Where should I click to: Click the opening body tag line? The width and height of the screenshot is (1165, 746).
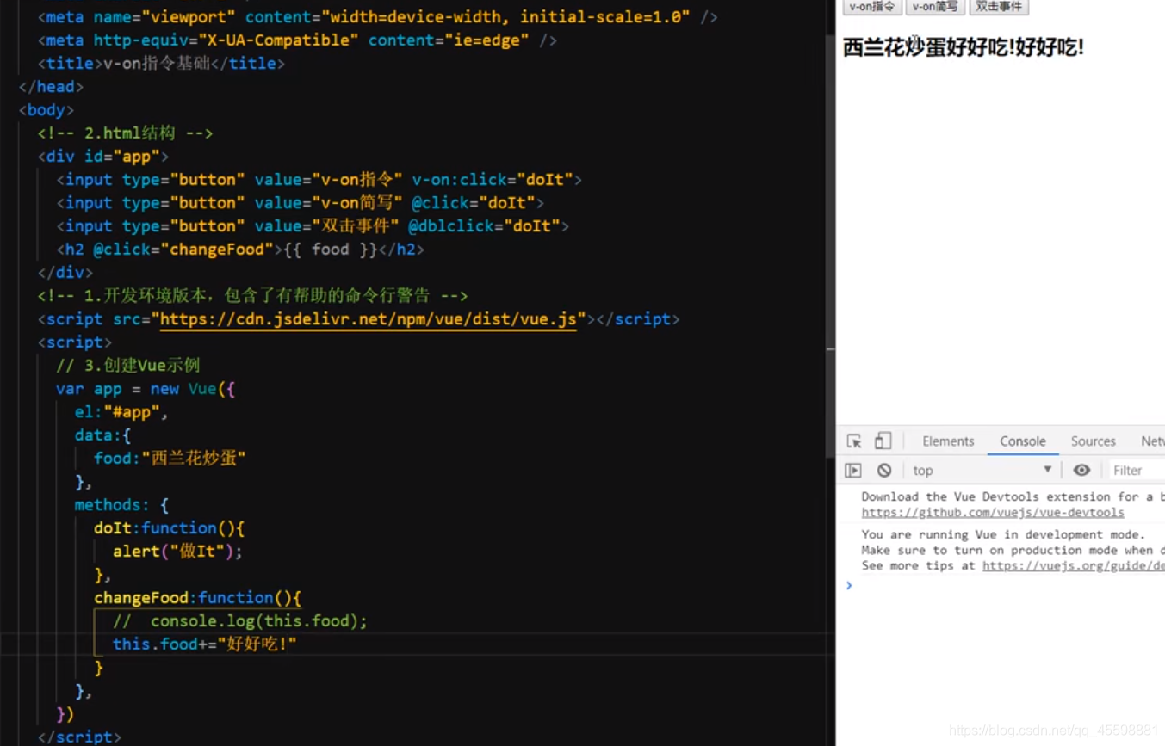coord(46,110)
